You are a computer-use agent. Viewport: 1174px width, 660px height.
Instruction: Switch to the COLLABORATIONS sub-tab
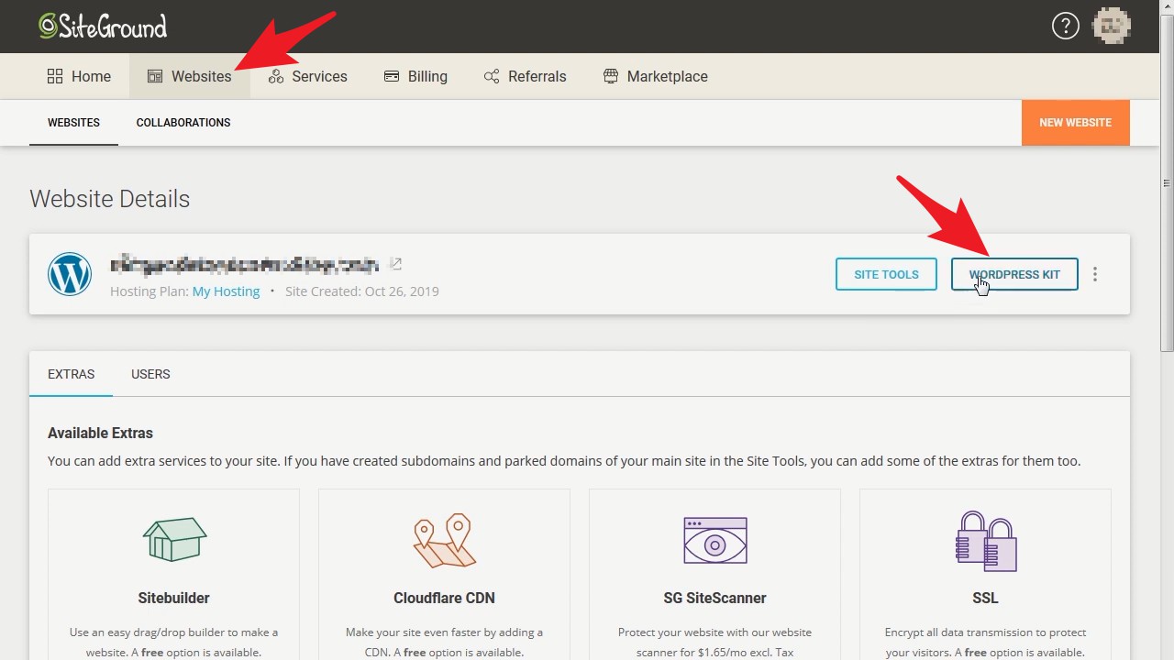tap(183, 122)
